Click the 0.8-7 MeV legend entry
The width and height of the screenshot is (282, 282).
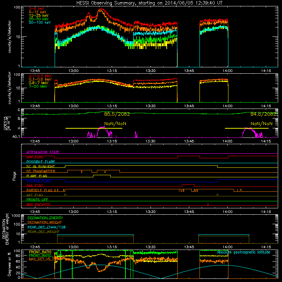coord(39,83)
